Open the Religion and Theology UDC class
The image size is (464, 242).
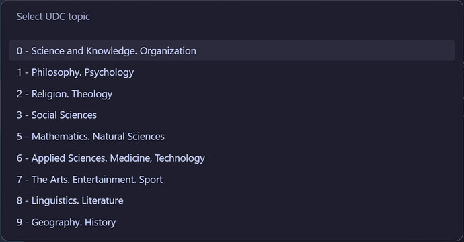point(232,94)
